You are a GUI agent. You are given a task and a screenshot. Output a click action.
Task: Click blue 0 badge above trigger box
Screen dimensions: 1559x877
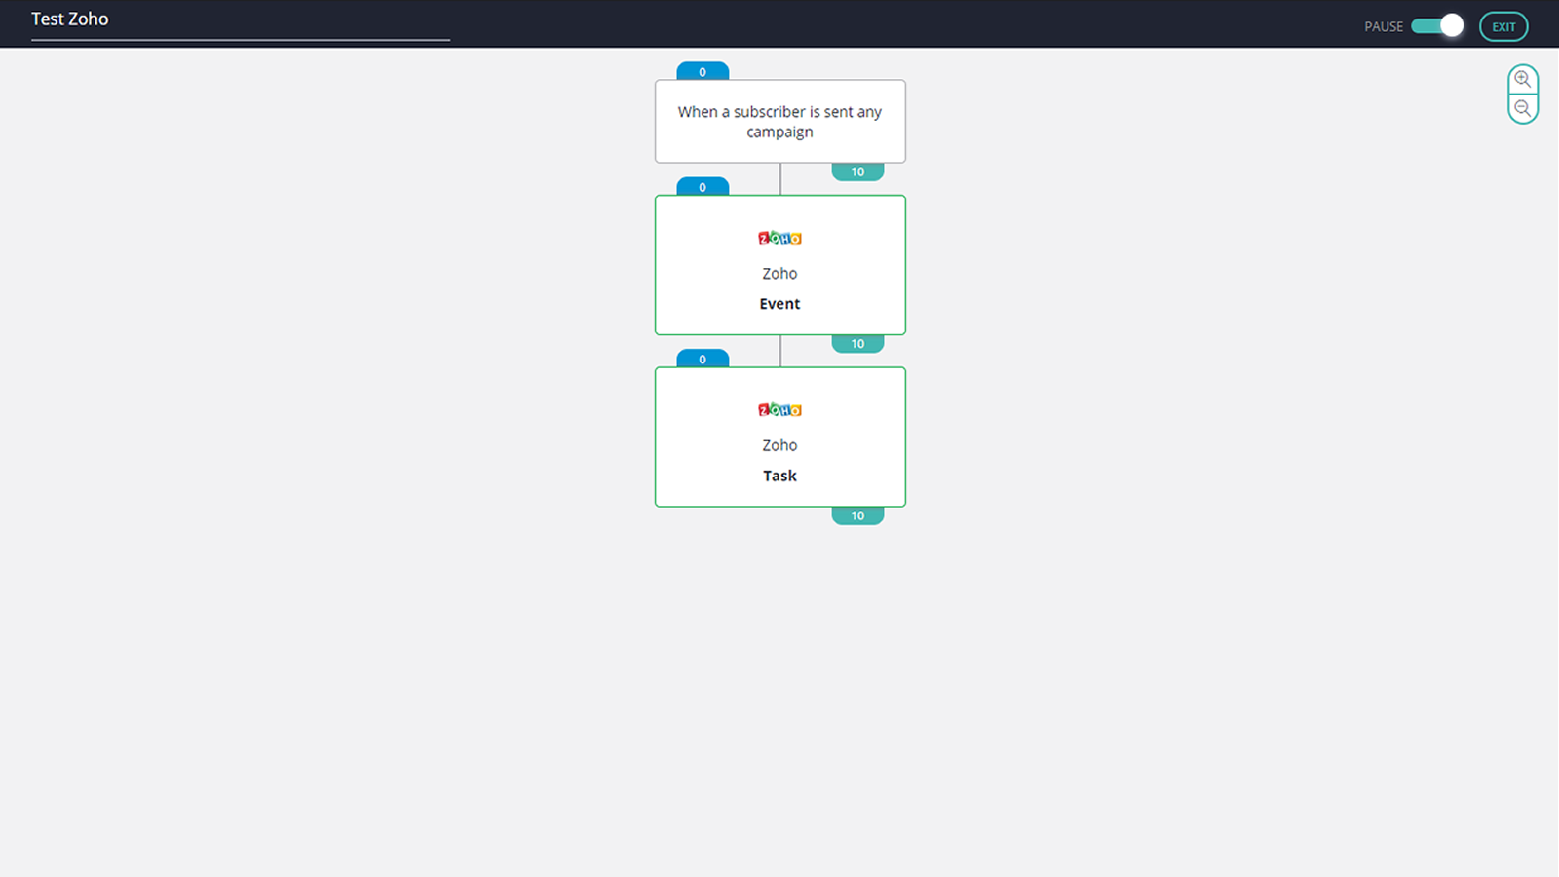703,71
